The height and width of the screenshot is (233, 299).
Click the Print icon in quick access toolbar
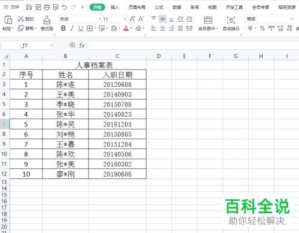tap(47, 7)
